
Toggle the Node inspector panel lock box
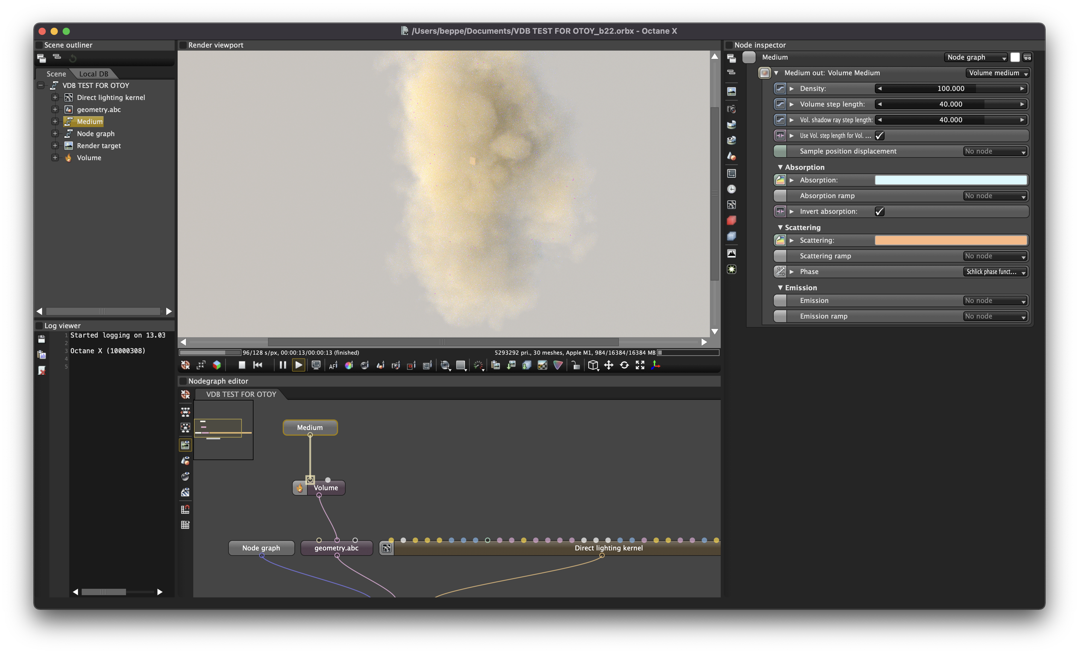point(729,45)
